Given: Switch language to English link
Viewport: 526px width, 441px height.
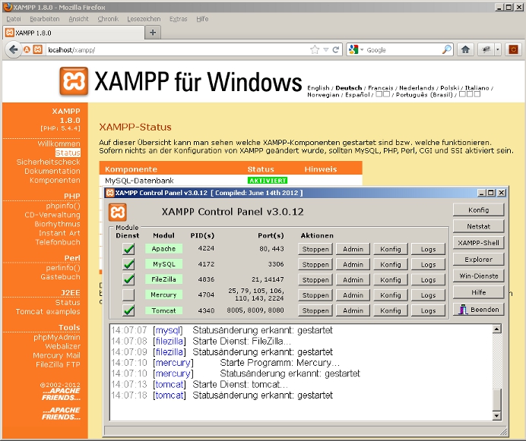Looking at the screenshot, I should click(x=318, y=88).
